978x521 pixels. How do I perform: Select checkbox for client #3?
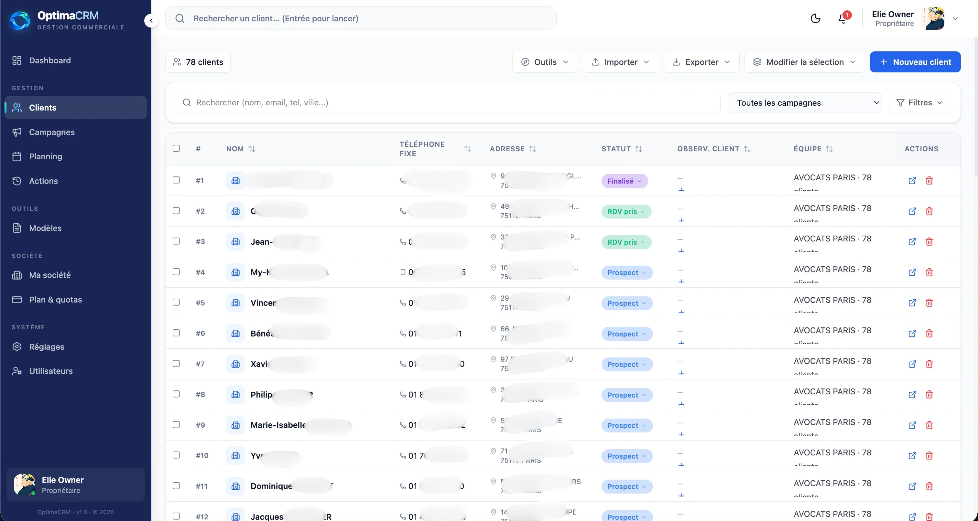pos(176,241)
